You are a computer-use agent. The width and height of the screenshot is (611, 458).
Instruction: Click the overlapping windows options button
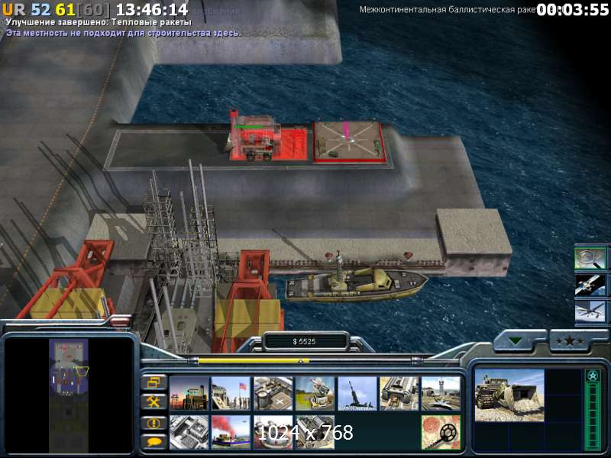[154, 382]
